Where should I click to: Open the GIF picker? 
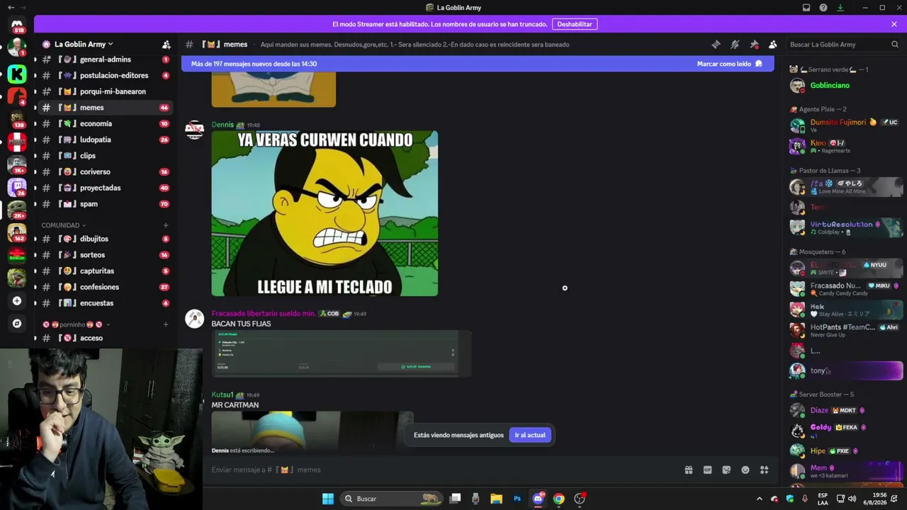tap(707, 470)
